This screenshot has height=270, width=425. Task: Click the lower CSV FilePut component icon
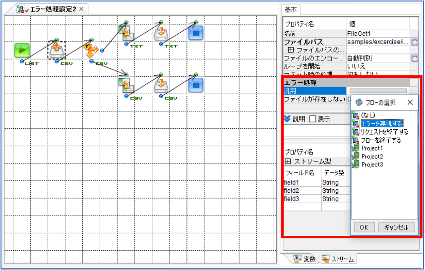[161, 85]
